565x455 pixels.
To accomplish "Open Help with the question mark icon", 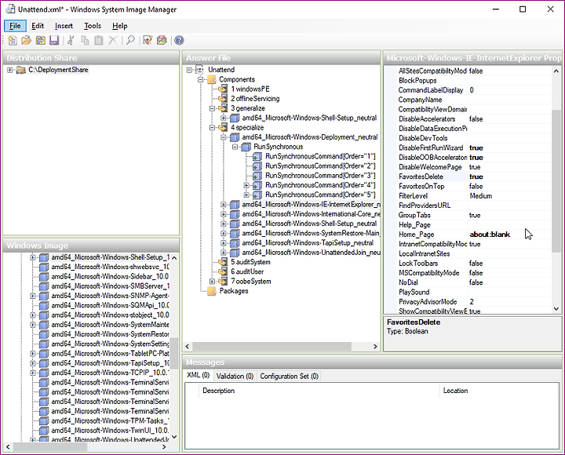I will (179, 40).
